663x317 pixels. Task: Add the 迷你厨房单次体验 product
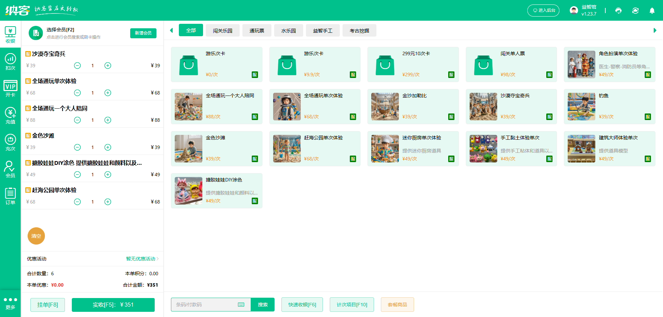point(413,149)
